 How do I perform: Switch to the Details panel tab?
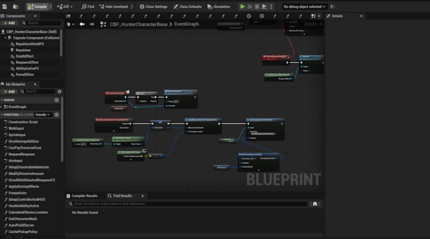[337, 16]
